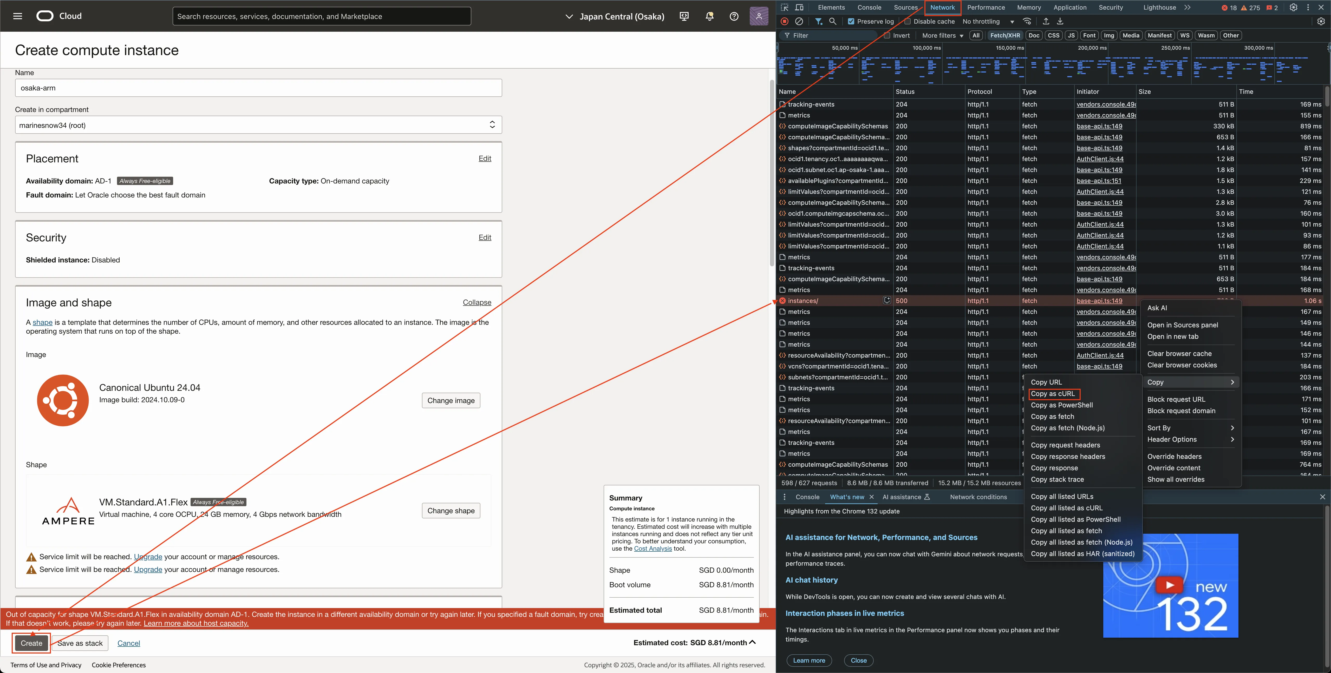Uncheck the Preserve log checkbox

[x=851, y=21]
